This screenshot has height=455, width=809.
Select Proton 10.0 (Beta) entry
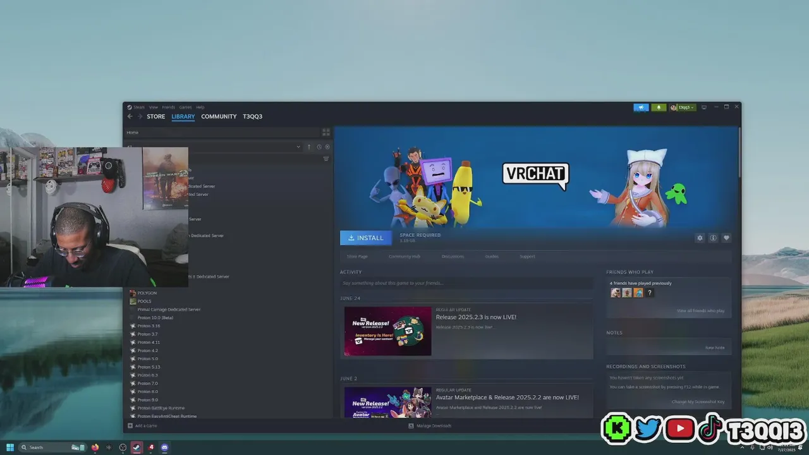click(x=155, y=318)
